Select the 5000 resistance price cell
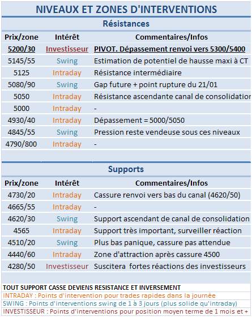The image size is (252, 317). 22,109
